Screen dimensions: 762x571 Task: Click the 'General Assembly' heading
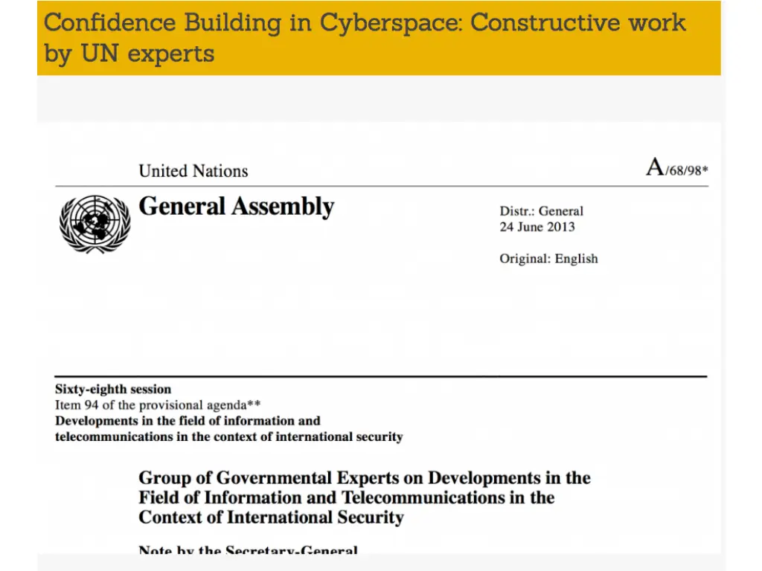tap(236, 207)
